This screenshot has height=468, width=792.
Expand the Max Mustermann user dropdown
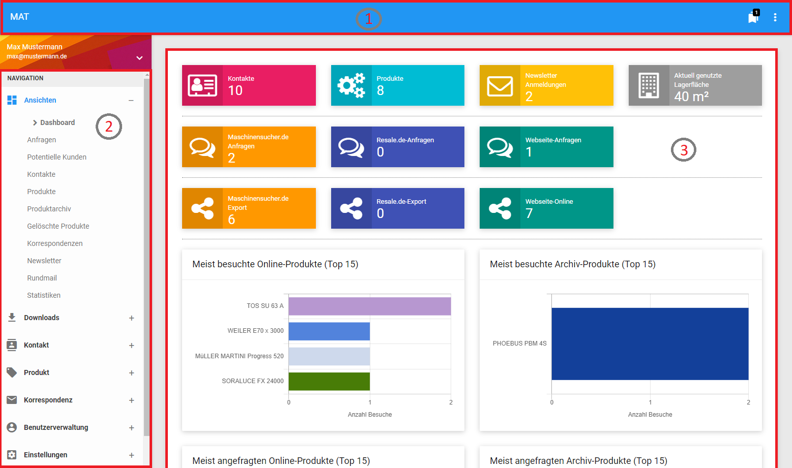(x=139, y=58)
